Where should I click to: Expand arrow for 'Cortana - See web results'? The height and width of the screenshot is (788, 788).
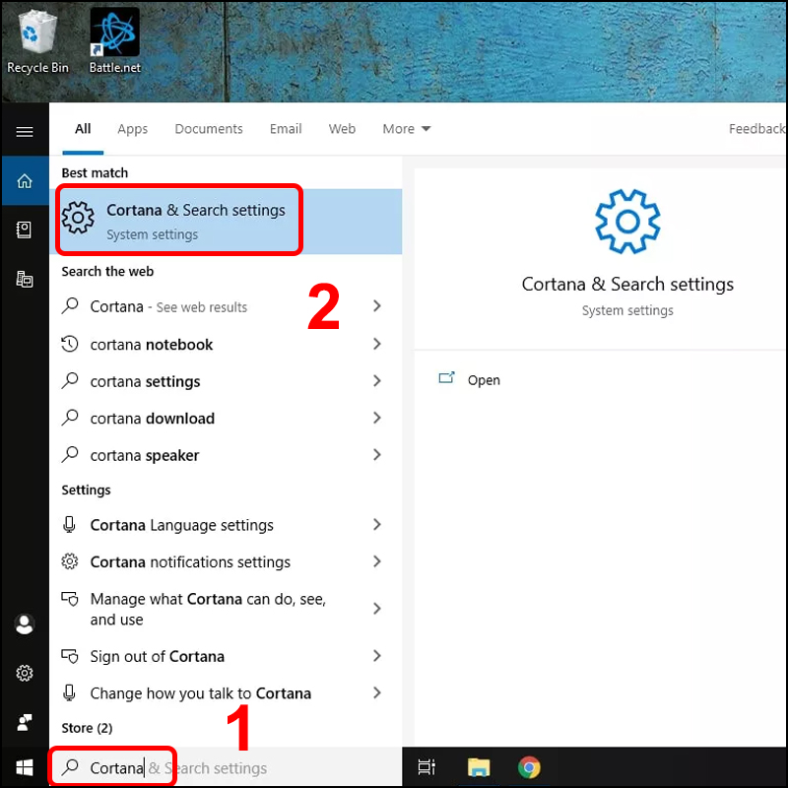point(377,305)
